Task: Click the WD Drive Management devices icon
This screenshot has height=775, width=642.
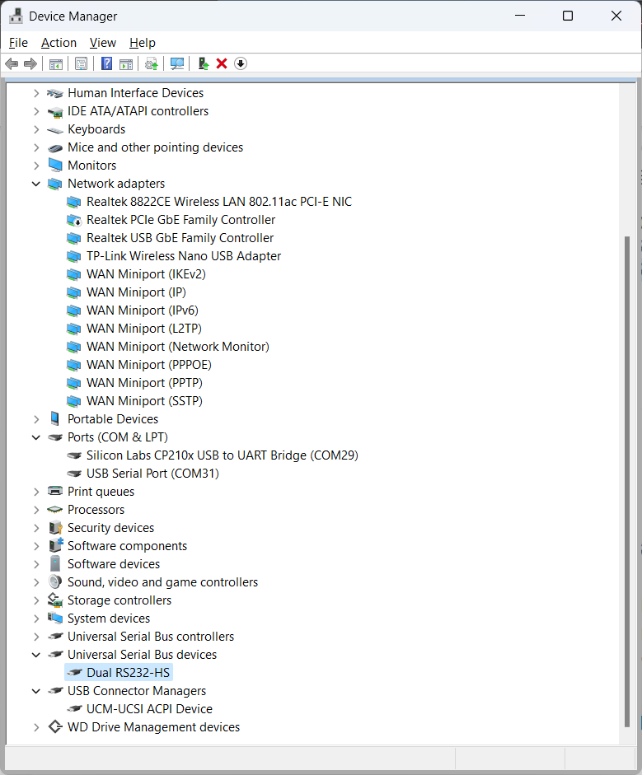Action: [x=55, y=727]
